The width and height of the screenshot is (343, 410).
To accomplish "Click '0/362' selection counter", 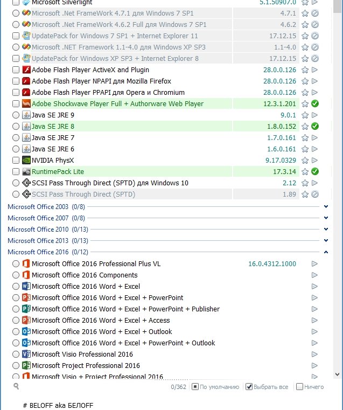I will coord(178,387).
